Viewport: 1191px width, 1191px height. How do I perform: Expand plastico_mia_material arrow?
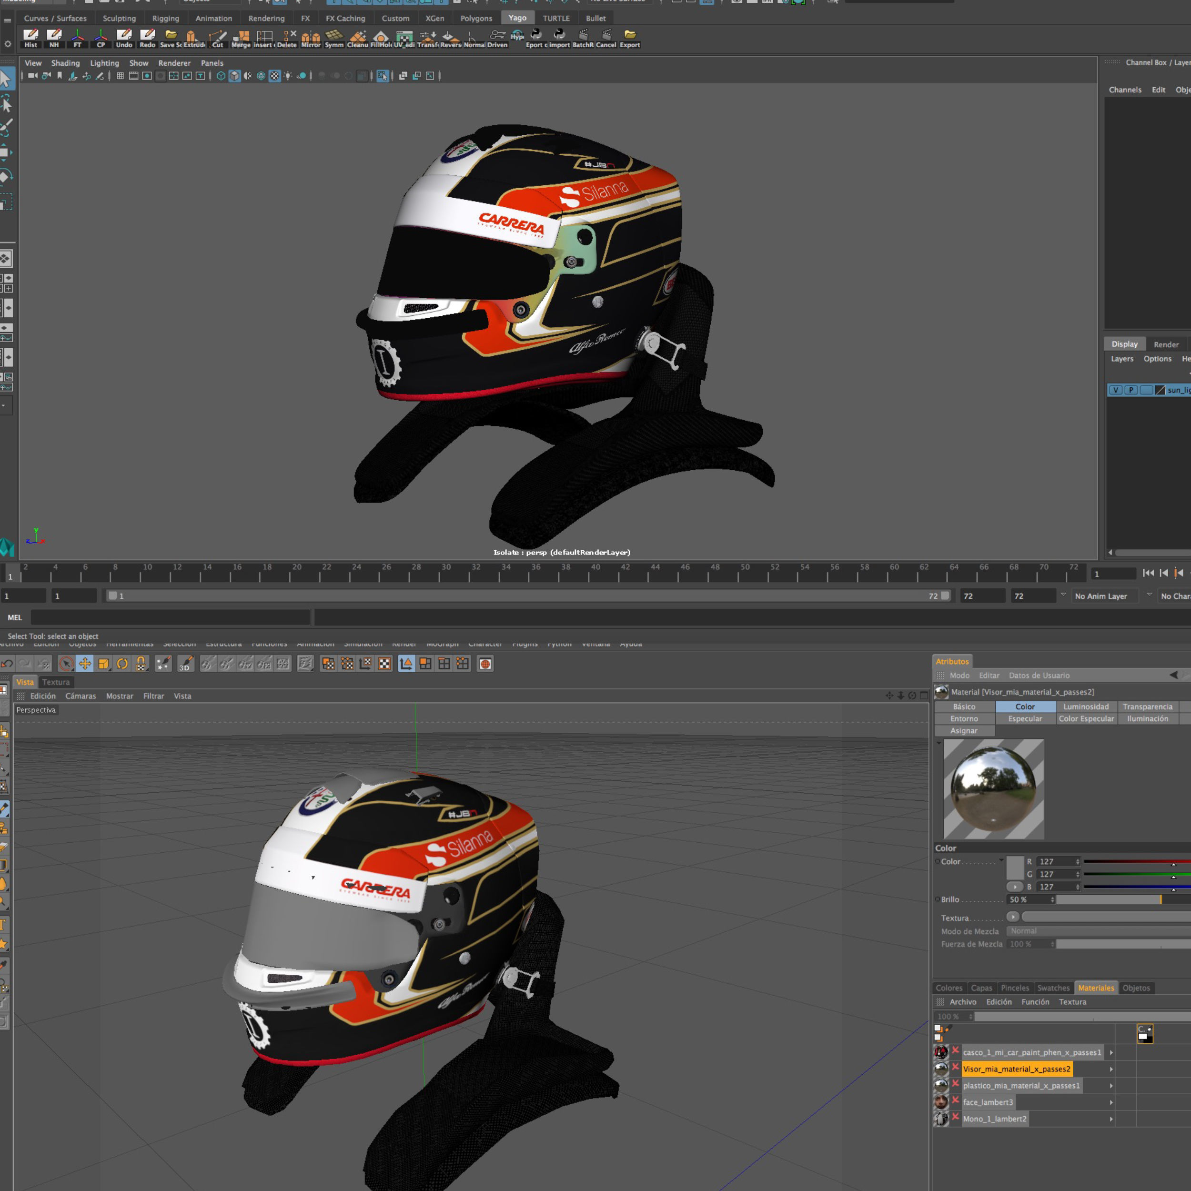[x=1111, y=1086]
